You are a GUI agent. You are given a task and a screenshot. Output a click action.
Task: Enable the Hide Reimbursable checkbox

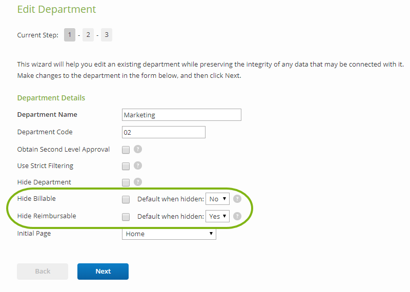[126, 217]
